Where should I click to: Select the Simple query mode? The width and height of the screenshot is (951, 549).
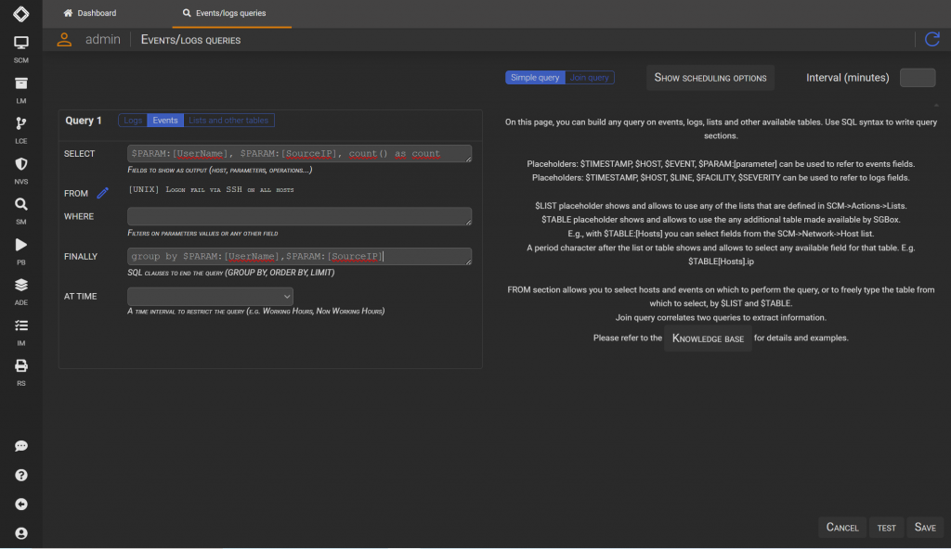tap(535, 78)
